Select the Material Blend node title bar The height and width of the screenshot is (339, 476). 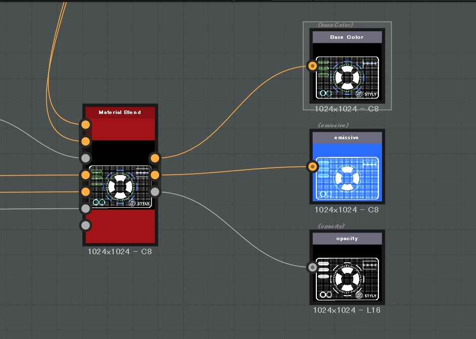120,112
